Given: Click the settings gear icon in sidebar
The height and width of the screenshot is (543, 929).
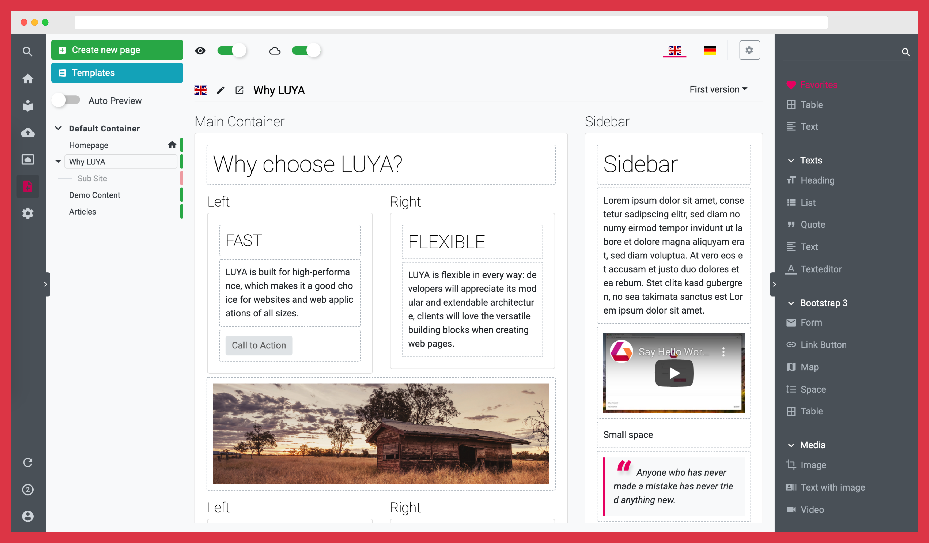Looking at the screenshot, I should pyautogui.click(x=28, y=213).
